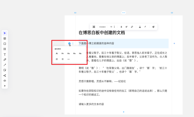Image resolution: width=194 pixels, height=117 pixels.
Task: Open text color picker
Action: point(140,27)
